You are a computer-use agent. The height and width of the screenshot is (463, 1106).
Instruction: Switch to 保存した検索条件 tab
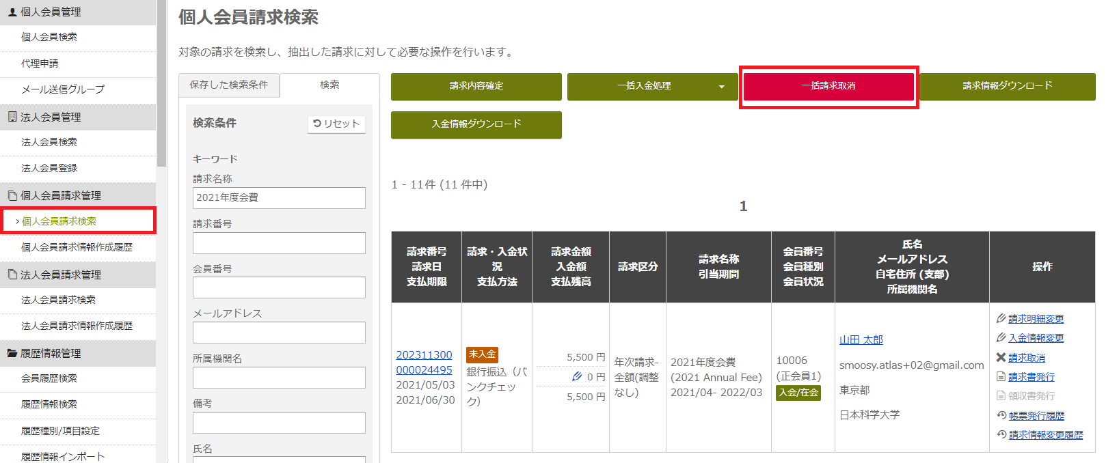(x=229, y=85)
